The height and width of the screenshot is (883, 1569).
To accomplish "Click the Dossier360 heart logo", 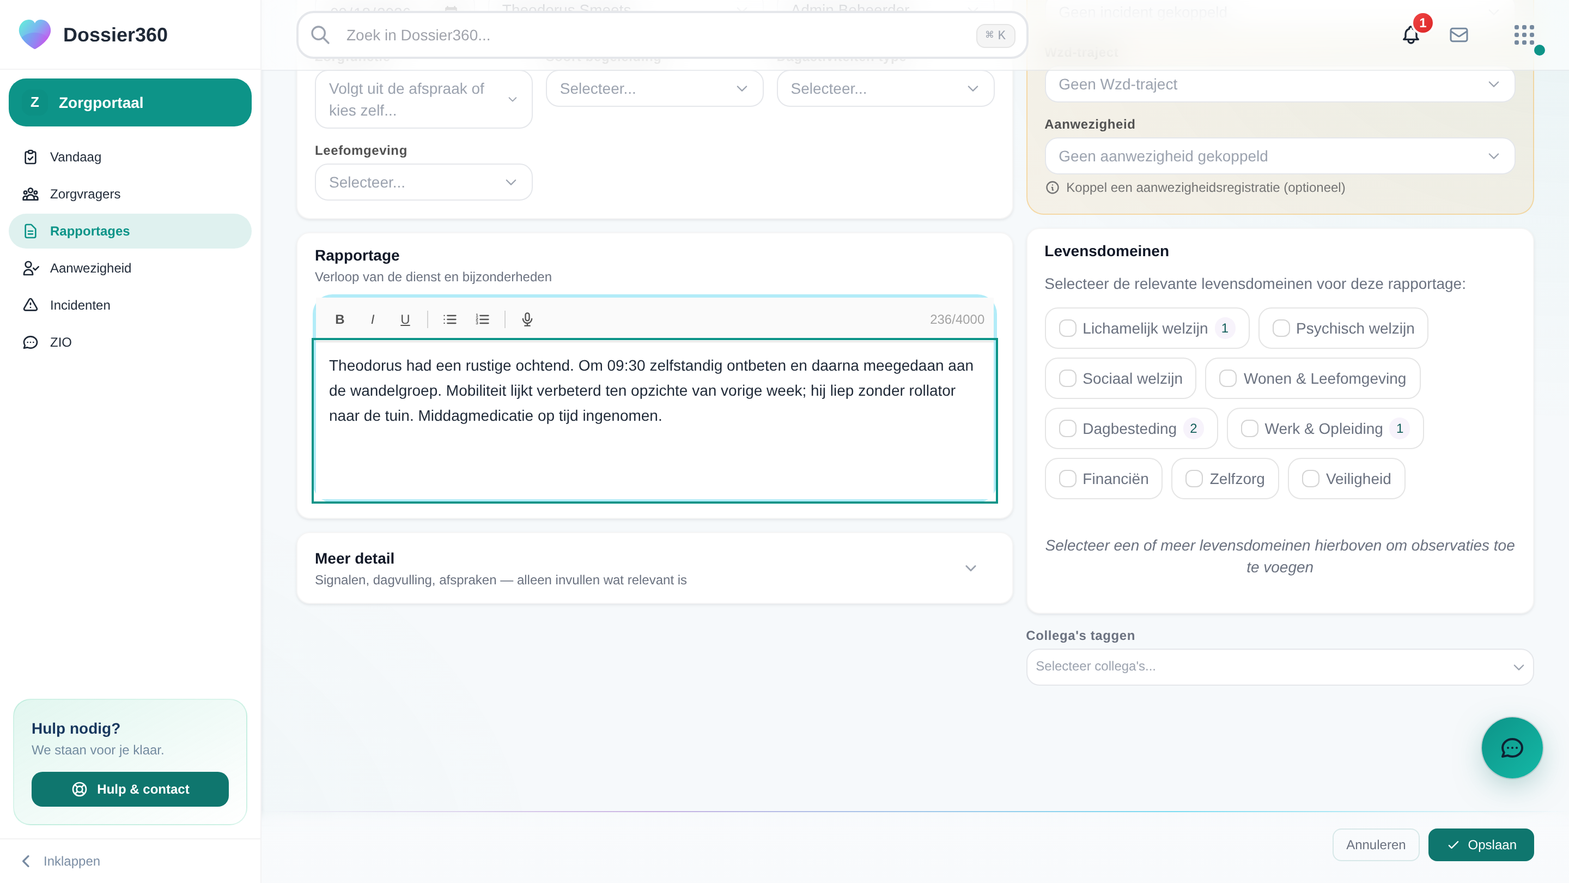I will (x=35, y=34).
